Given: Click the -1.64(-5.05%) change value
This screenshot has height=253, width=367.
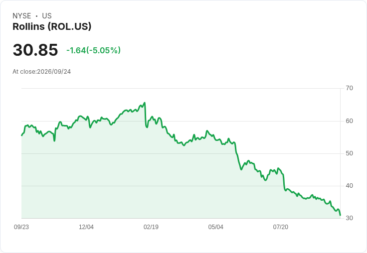Looking at the screenshot, I should tap(94, 50).
